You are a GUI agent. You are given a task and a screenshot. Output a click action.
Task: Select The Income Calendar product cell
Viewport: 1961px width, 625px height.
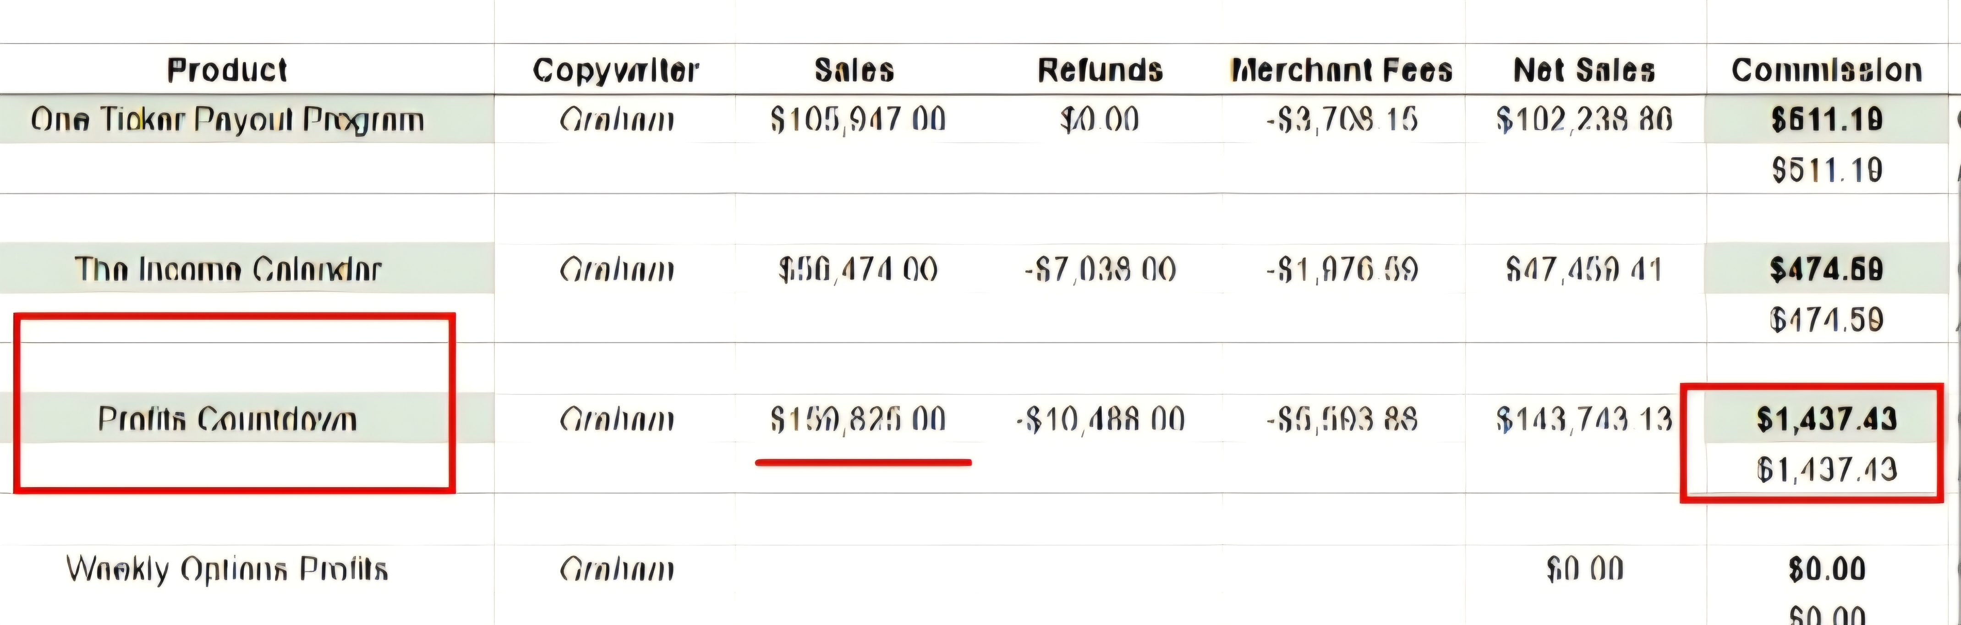click(227, 269)
